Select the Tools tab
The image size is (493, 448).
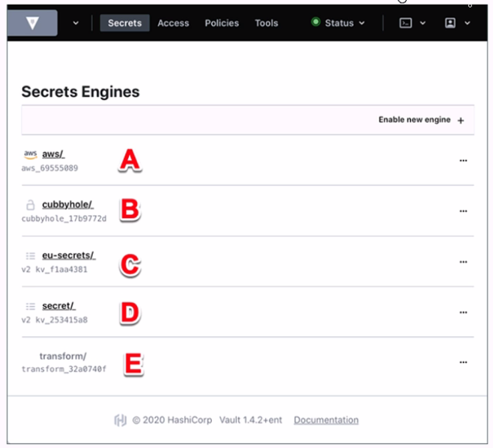point(266,23)
